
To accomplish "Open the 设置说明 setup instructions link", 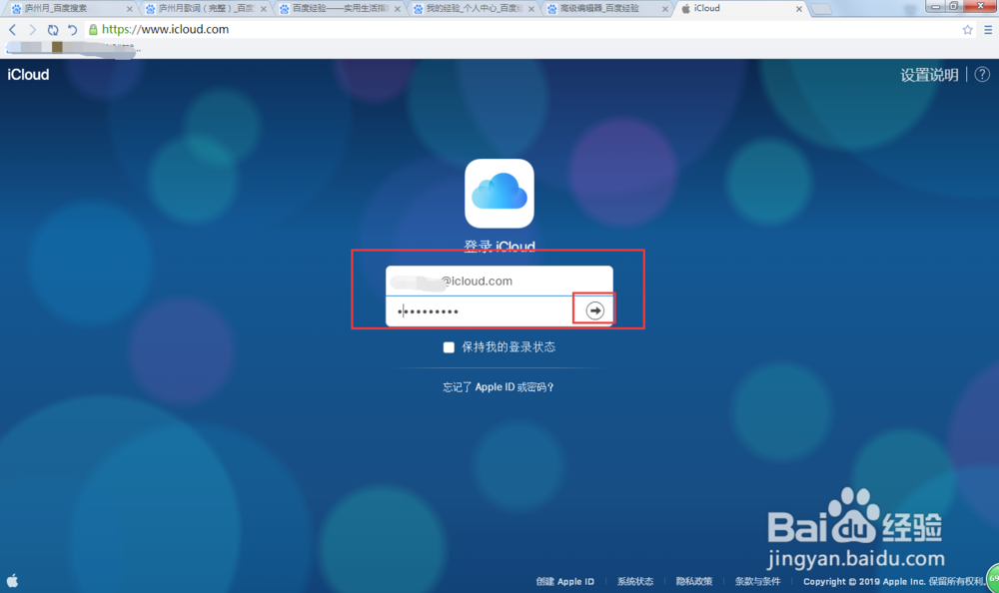I will pyautogui.click(x=929, y=75).
